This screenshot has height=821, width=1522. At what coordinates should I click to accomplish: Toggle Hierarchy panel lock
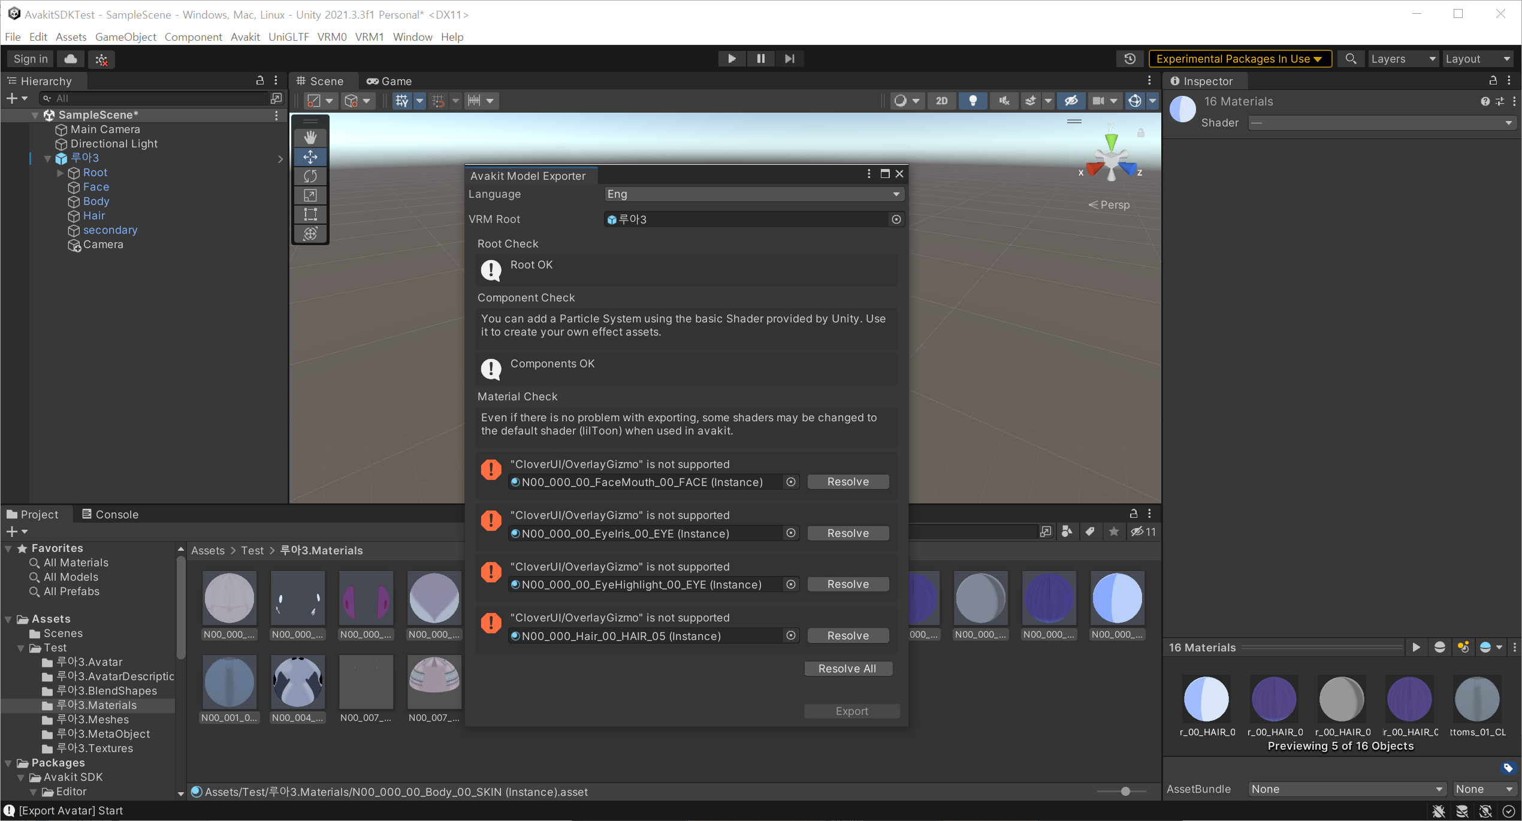[x=260, y=80]
